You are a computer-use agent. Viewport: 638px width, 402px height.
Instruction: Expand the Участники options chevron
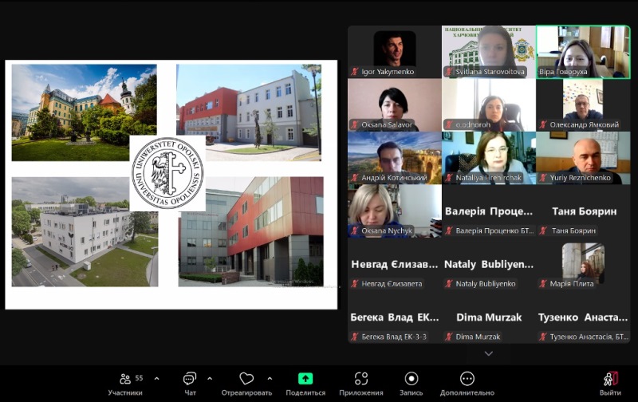(156, 379)
